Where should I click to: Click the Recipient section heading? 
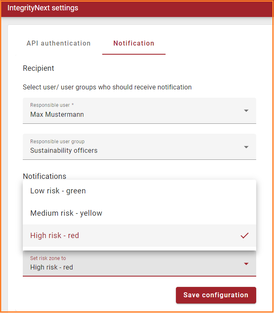coord(38,68)
